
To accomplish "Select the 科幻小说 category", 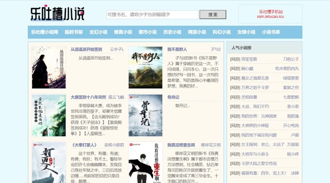I will [x=221, y=32].
